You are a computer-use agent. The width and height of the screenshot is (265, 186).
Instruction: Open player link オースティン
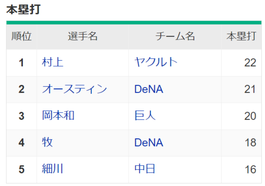pos(74,89)
